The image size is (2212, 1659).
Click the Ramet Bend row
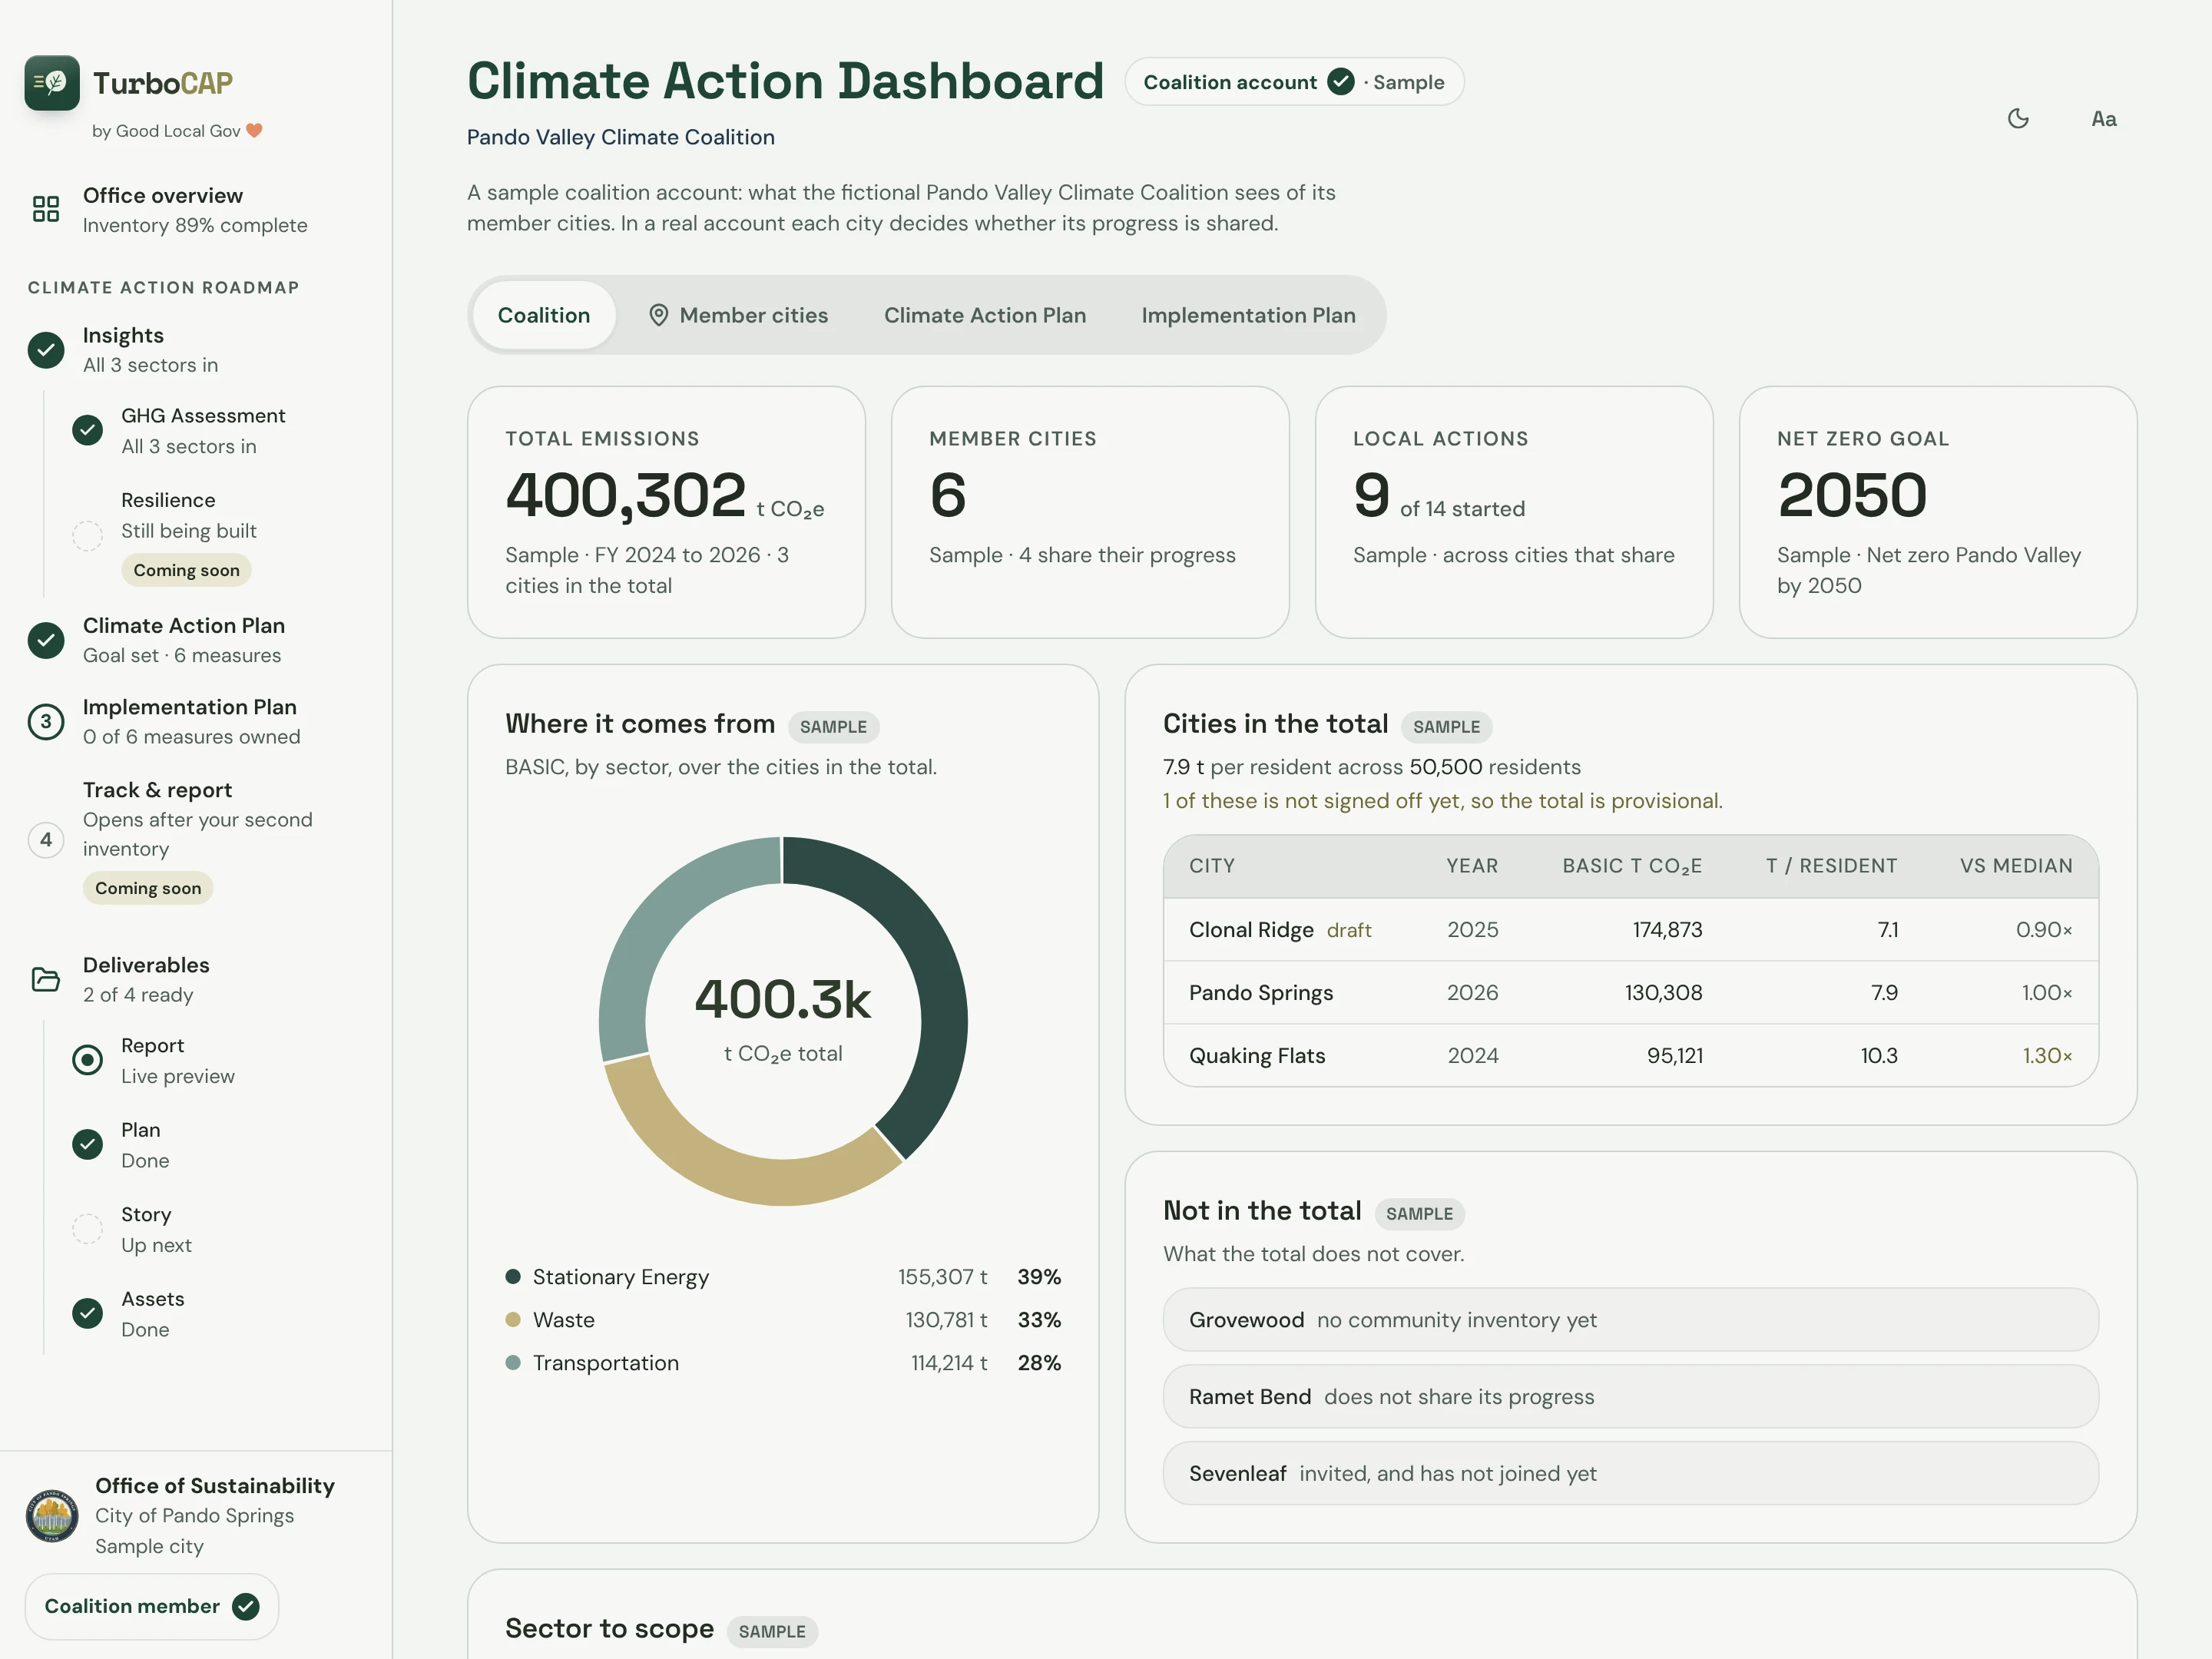click(1631, 1397)
